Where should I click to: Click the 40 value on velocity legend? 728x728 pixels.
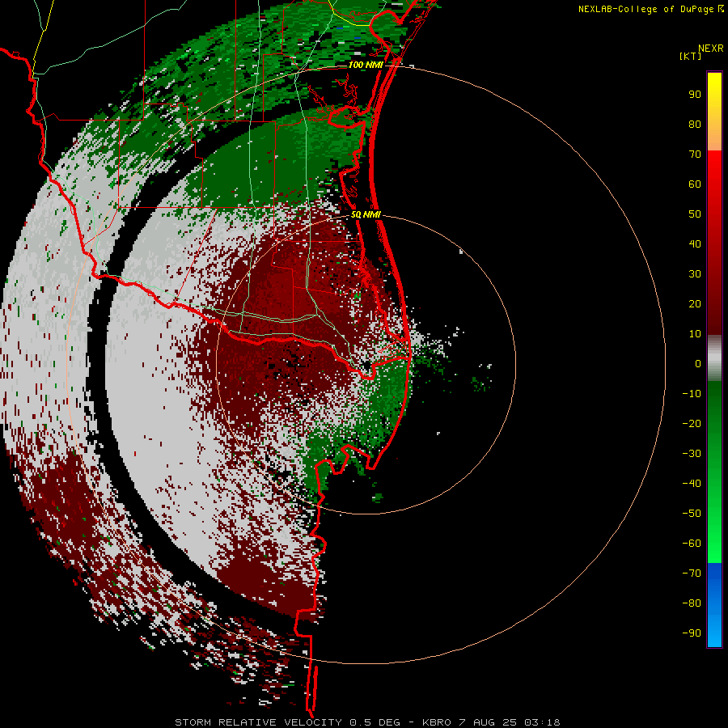tap(695, 244)
